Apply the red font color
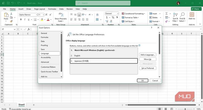This screenshot has width=203, height=110. pyautogui.click(x=48, y=19)
